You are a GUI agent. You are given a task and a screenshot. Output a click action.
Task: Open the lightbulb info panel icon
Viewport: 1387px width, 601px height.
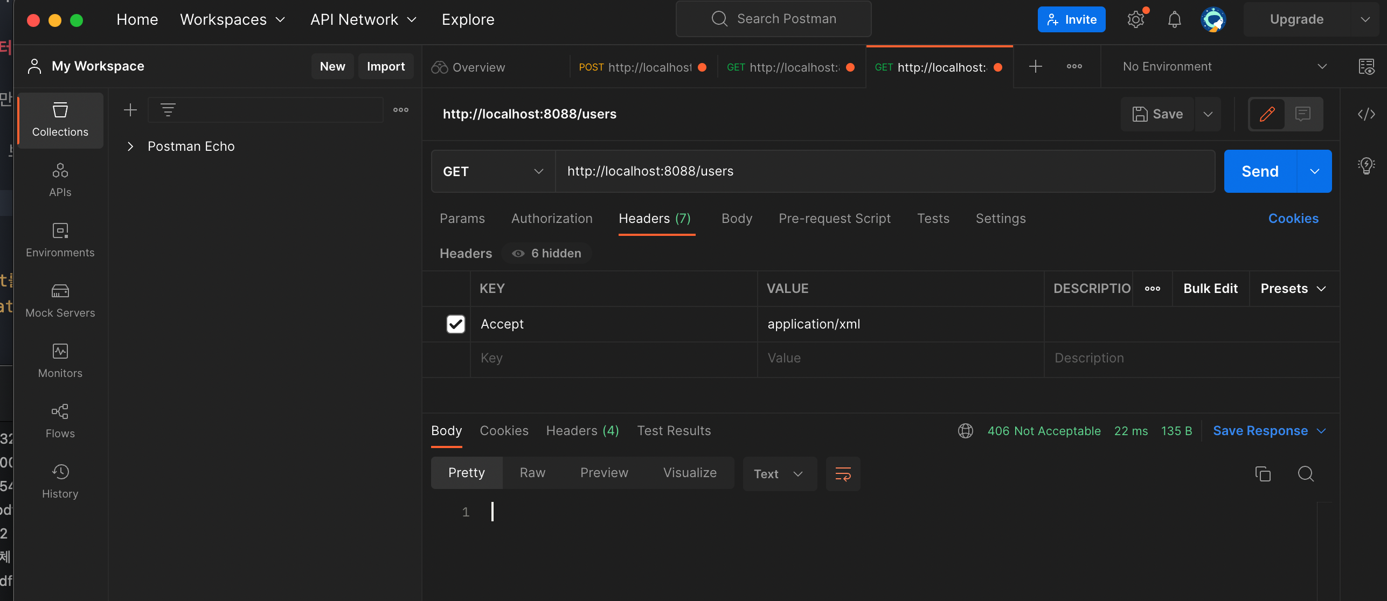pos(1366,165)
